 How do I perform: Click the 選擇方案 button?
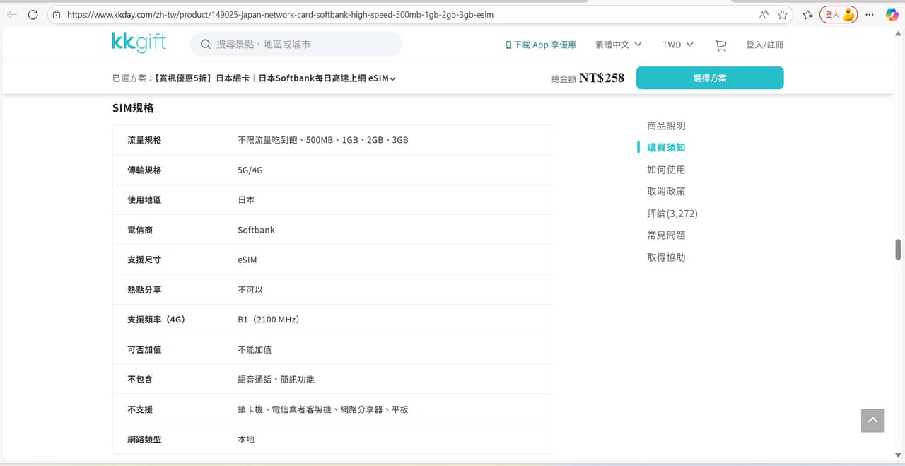[710, 78]
